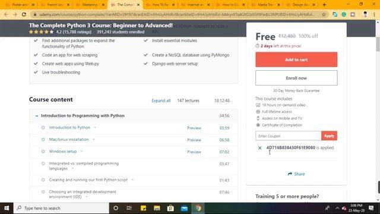Click the Add to cart button
The image size is (380, 214).
click(x=296, y=59)
